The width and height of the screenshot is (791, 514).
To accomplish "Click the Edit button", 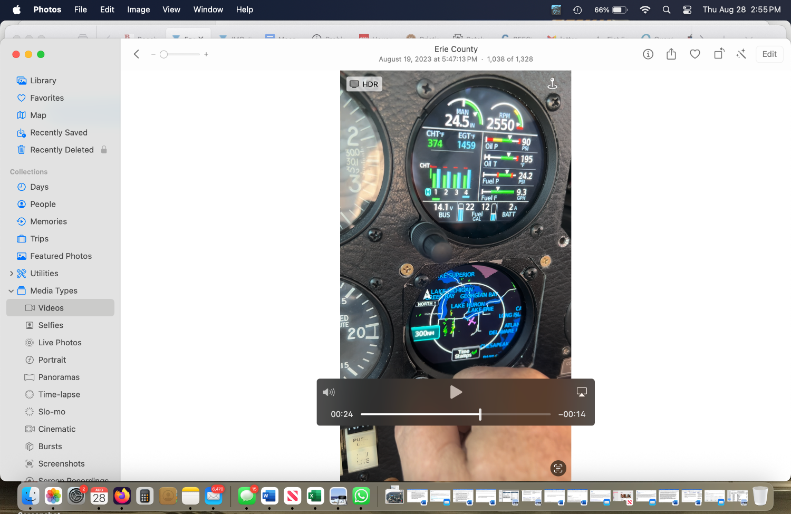I will tap(769, 54).
